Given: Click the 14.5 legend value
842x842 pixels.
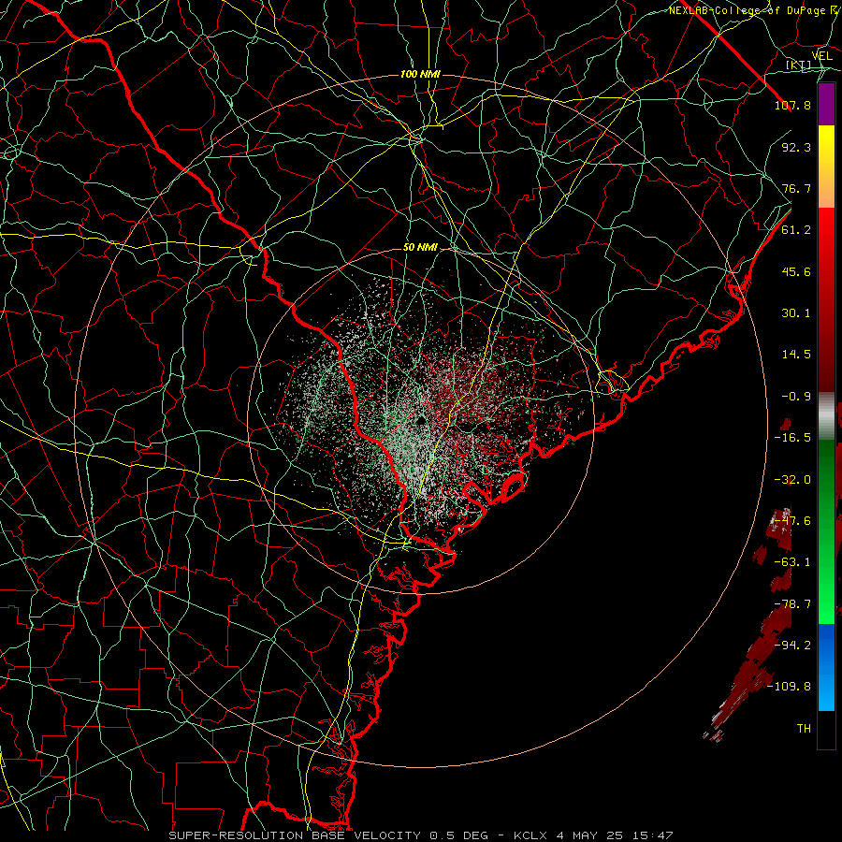Looking at the screenshot, I should pyautogui.click(x=796, y=355).
